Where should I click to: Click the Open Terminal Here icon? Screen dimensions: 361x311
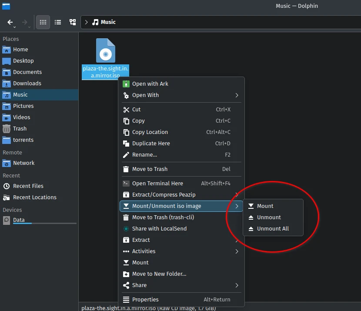[x=126, y=184]
